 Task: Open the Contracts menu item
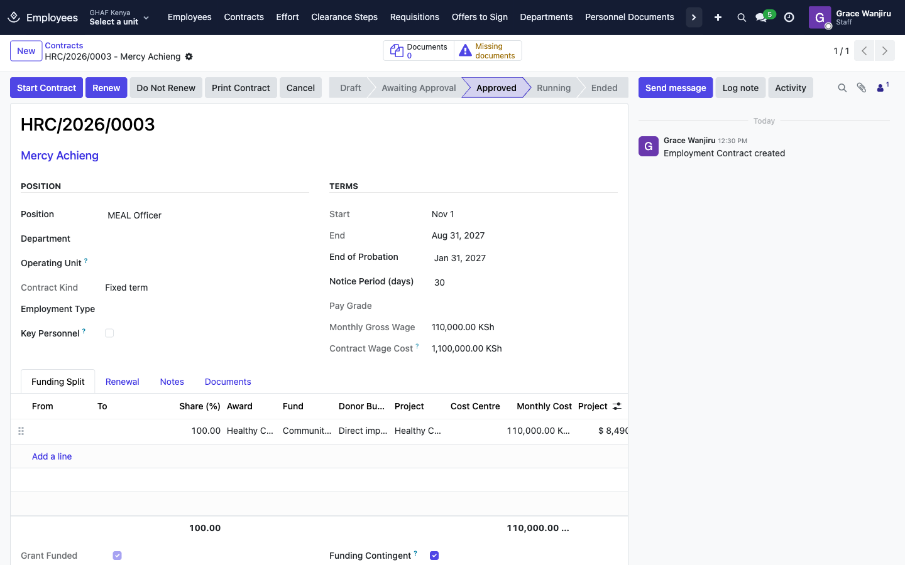point(244,17)
